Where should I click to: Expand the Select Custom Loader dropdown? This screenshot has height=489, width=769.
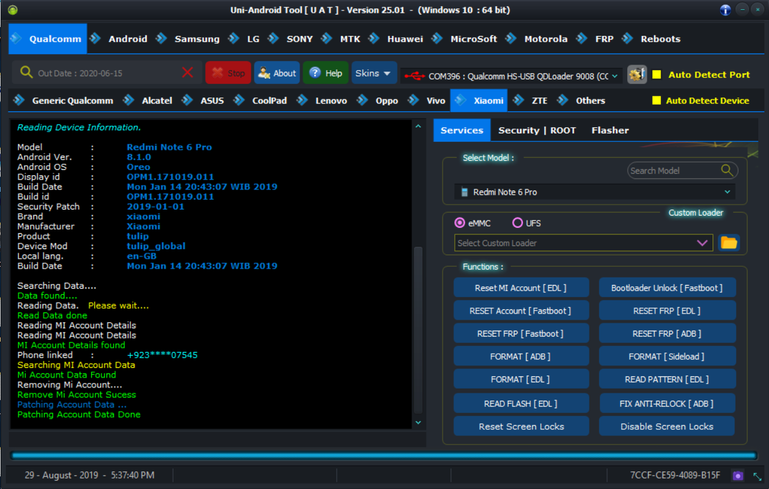(702, 243)
